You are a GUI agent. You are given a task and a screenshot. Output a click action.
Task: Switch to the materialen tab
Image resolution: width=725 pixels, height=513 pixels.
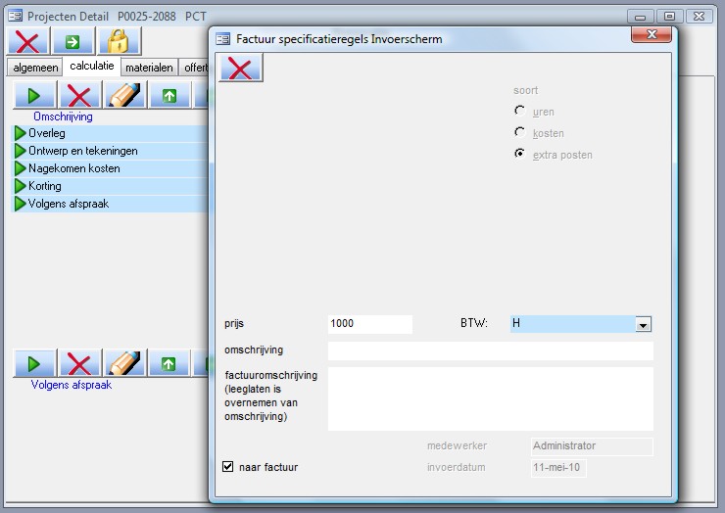point(149,68)
